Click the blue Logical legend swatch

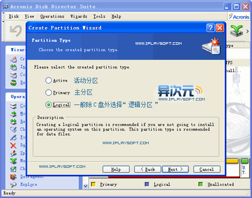[x=147, y=184]
